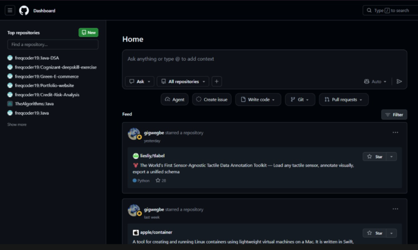This screenshot has width=418, height=250.
Task: Open the All repositories dropdown
Action: 183,82
